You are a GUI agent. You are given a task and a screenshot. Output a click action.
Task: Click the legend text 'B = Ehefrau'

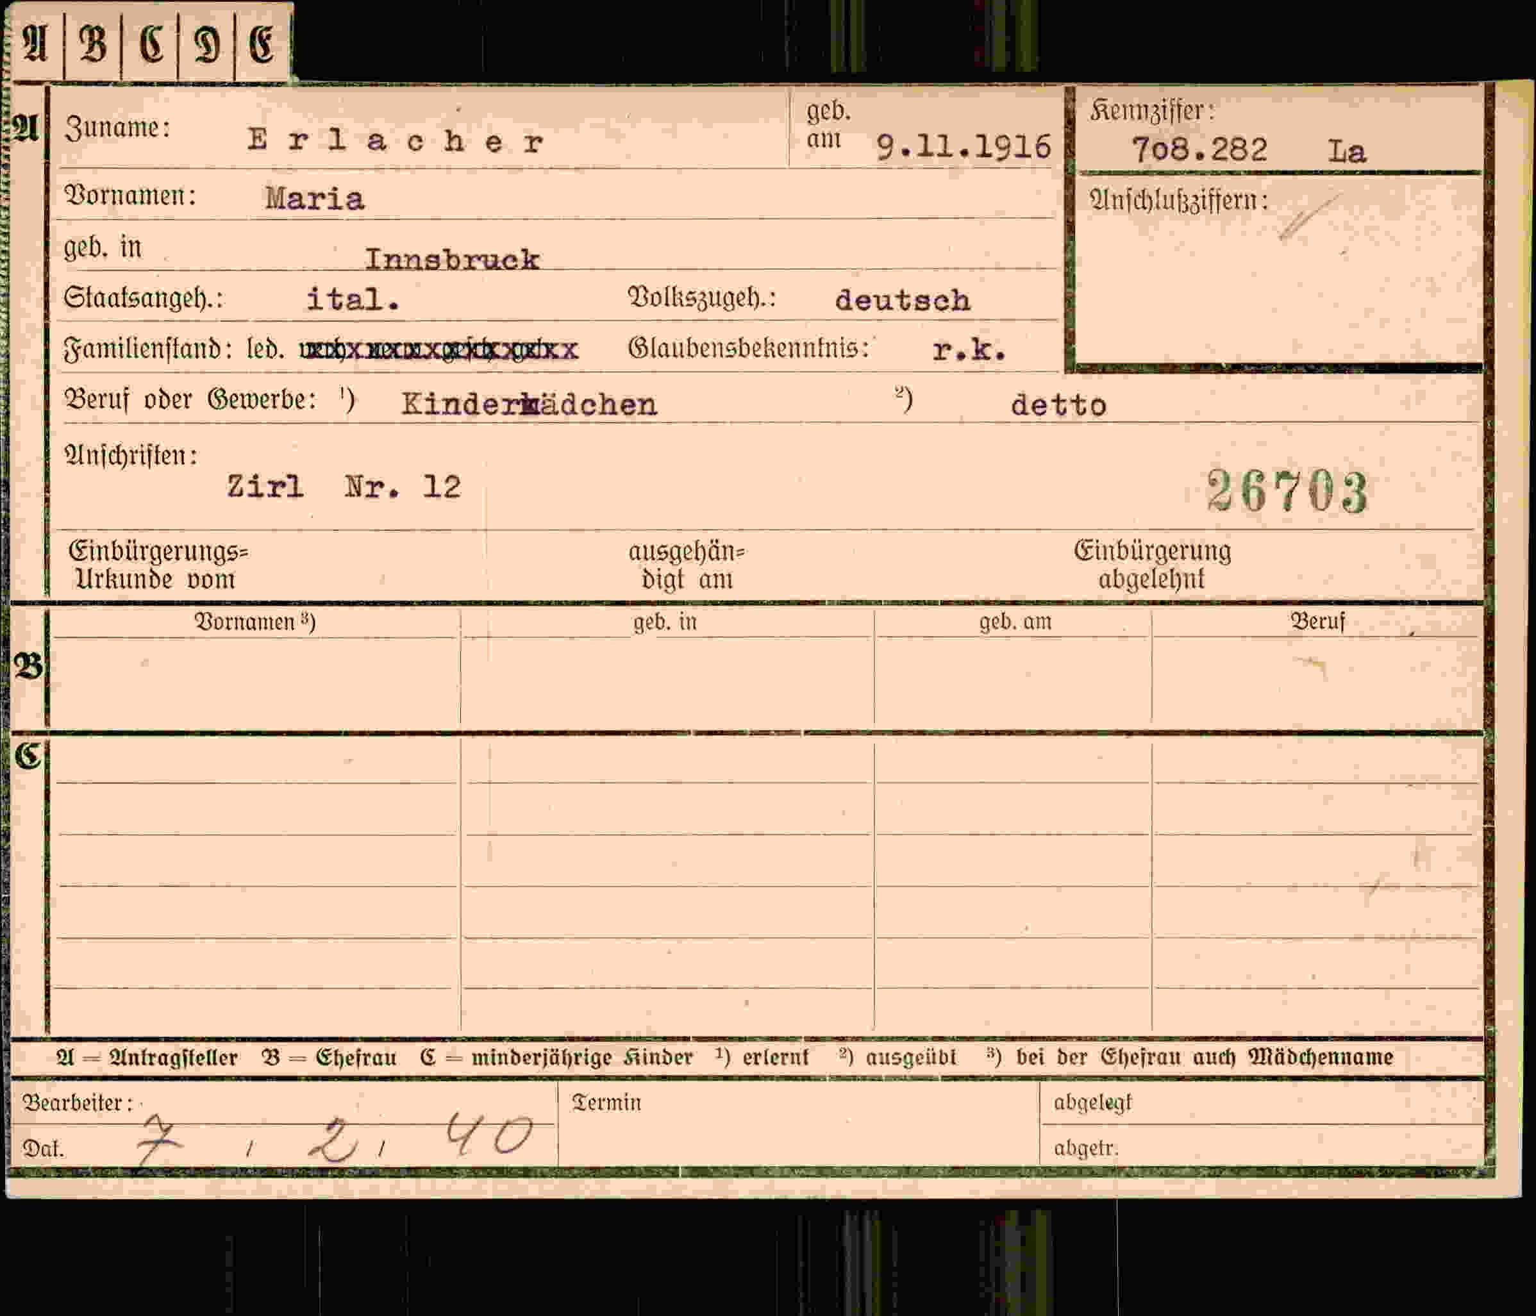click(x=329, y=1057)
